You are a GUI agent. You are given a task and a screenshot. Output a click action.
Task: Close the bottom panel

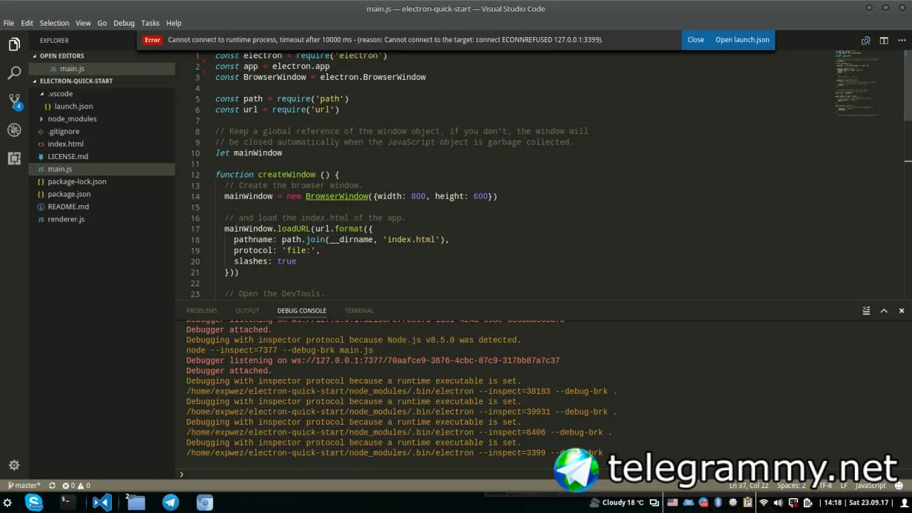coord(901,311)
